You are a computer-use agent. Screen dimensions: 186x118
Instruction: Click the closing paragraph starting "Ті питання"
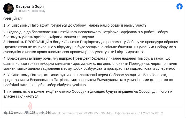click(88, 94)
